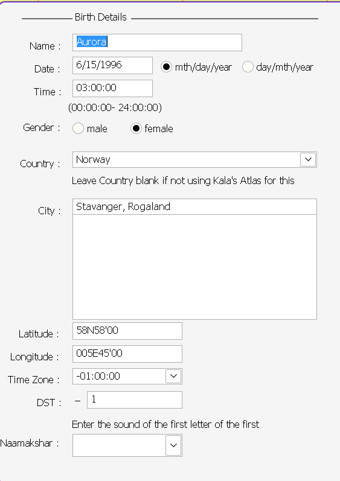
Task: Select the day/mth/year date format
Action: 248,67
